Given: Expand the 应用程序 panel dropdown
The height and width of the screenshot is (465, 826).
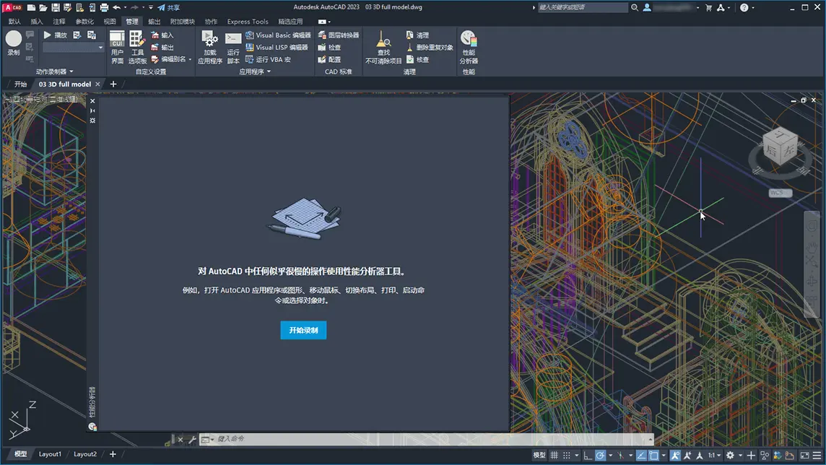Looking at the screenshot, I should [x=254, y=71].
